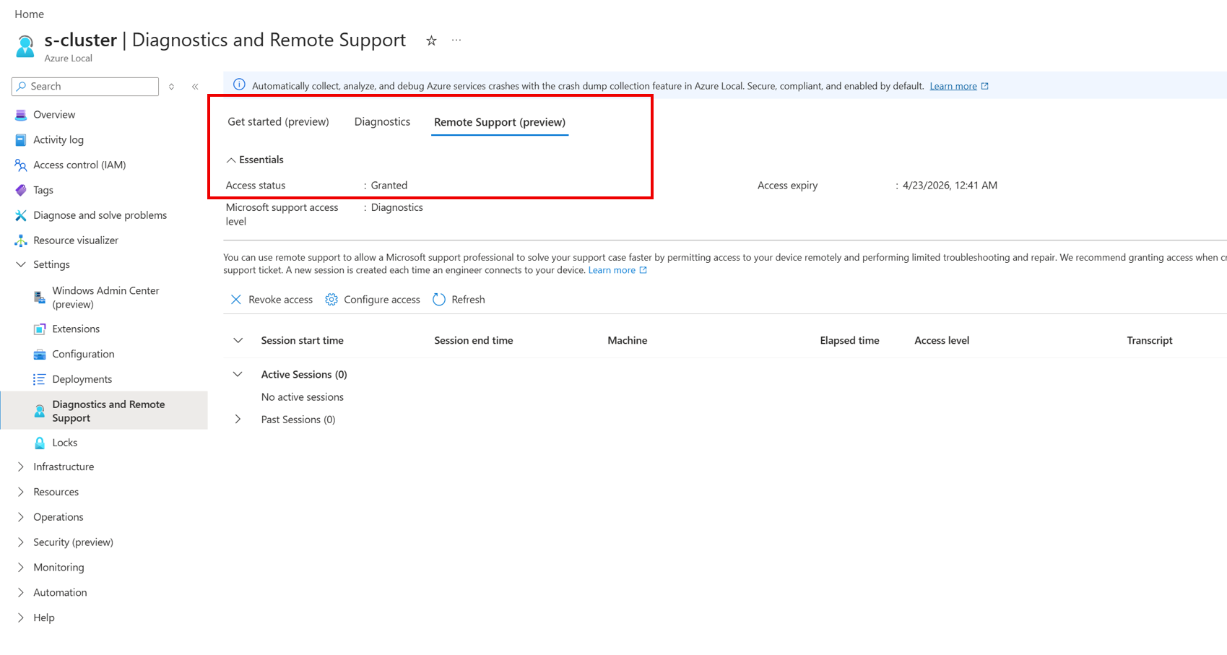Click the sidebar expand/collapse all arrows icon
1227x655 pixels.
pyautogui.click(x=171, y=87)
